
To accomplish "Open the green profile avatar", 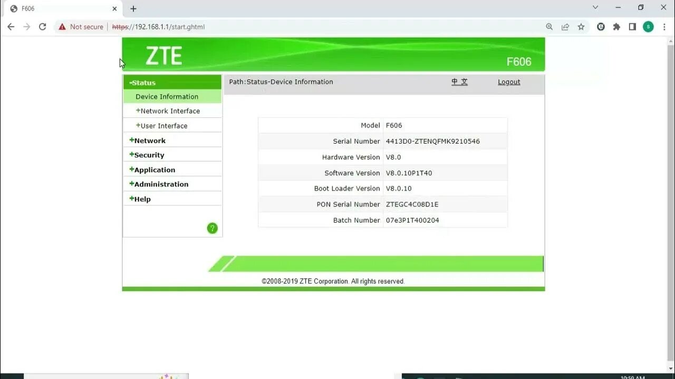I will click(x=648, y=27).
